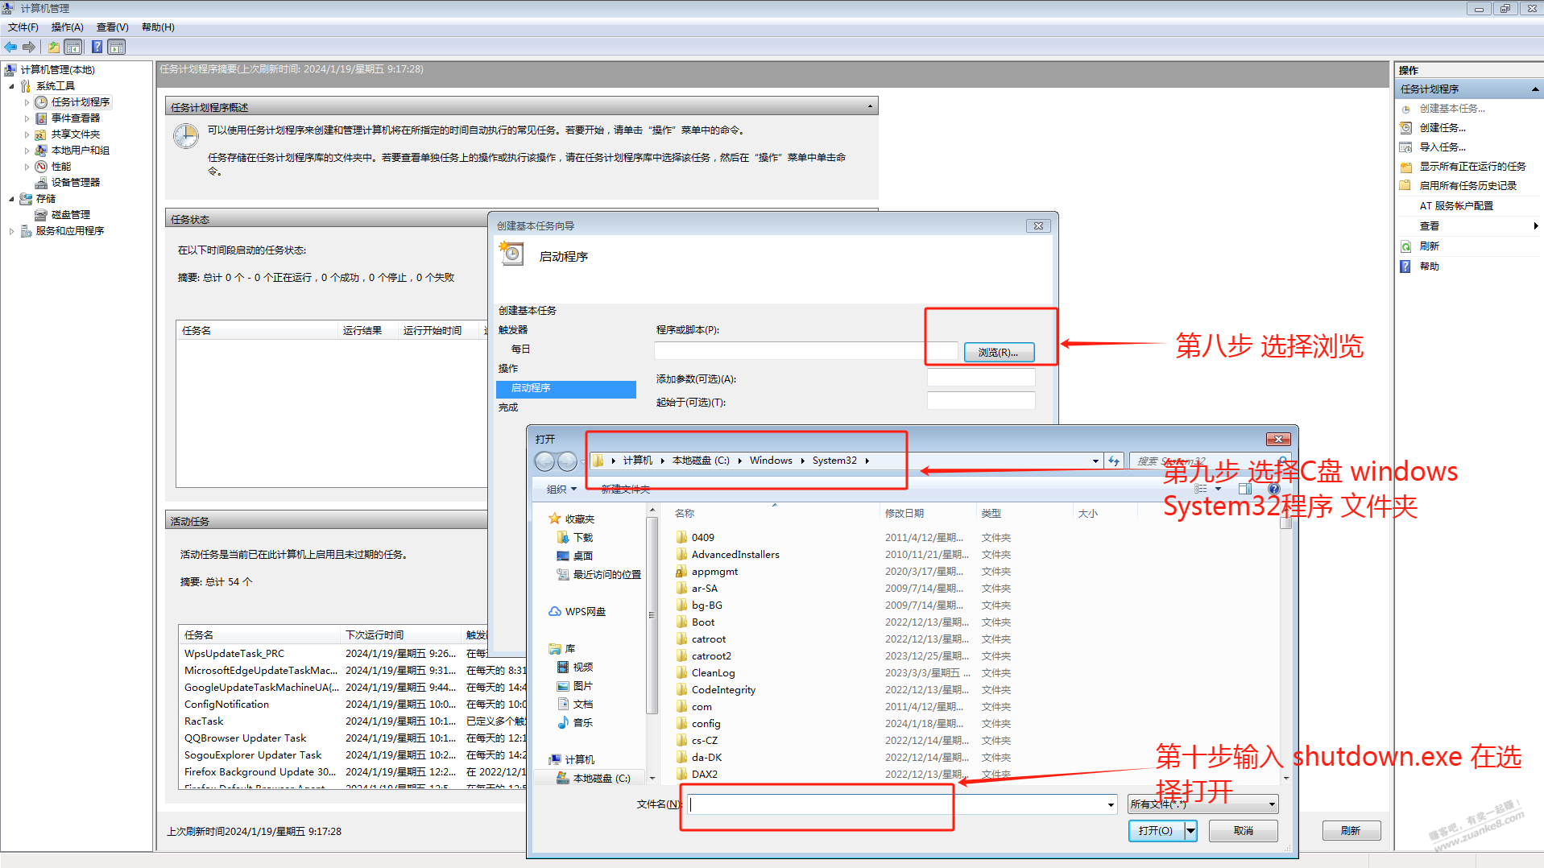Expand the 服务和应用程序 node arrow
1544x868 pixels.
11,231
